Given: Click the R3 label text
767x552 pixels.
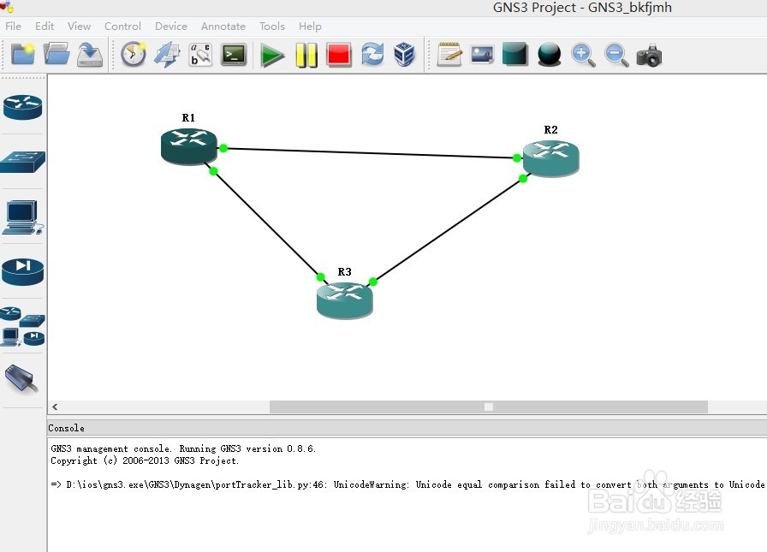Looking at the screenshot, I should pos(344,272).
